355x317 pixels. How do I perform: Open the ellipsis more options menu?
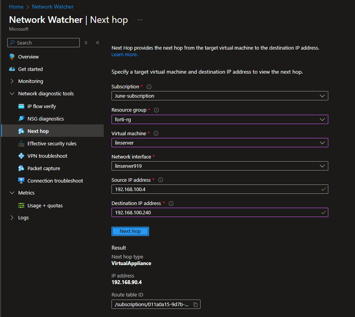pos(140,20)
